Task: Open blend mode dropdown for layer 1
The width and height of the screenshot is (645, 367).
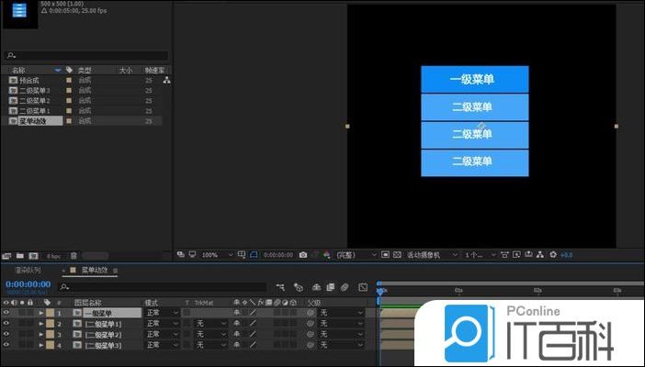Action: point(162,313)
